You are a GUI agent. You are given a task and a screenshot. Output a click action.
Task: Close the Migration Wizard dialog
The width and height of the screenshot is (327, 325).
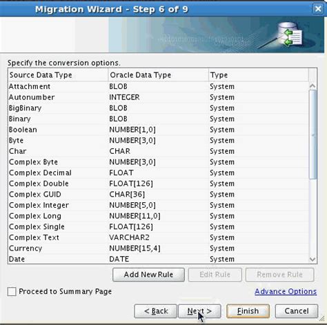point(318,9)
